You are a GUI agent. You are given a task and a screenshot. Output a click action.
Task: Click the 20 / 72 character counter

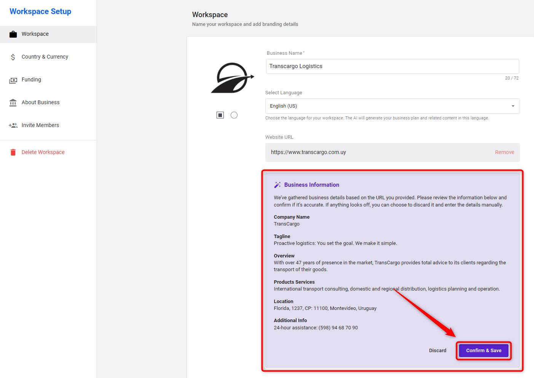512,78
